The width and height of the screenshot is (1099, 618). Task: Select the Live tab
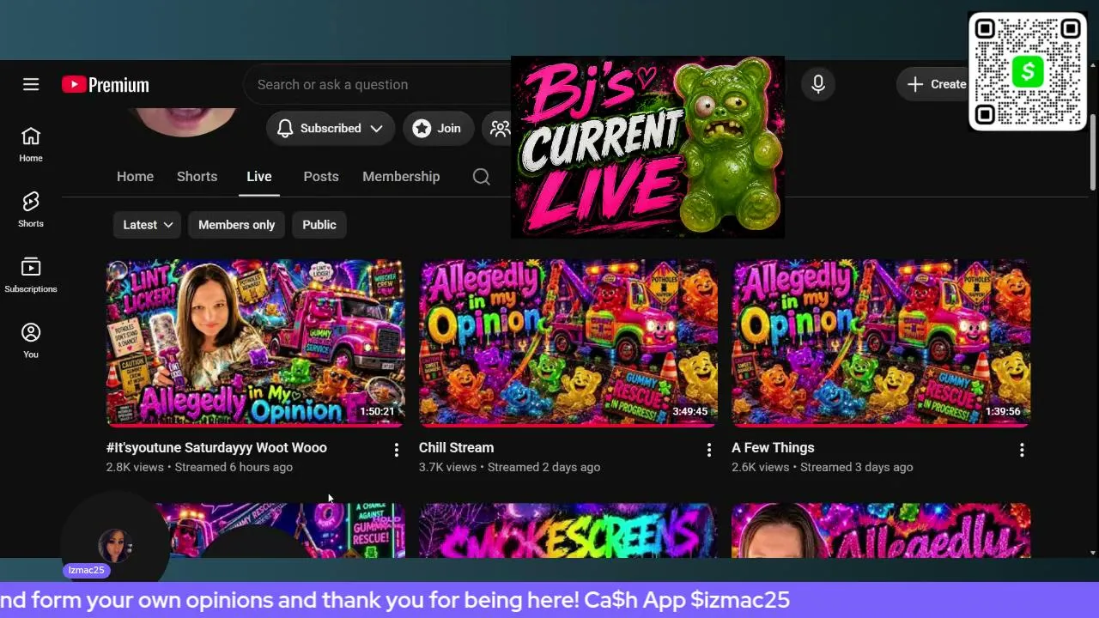pyautogui.click(x=258, y=176)
